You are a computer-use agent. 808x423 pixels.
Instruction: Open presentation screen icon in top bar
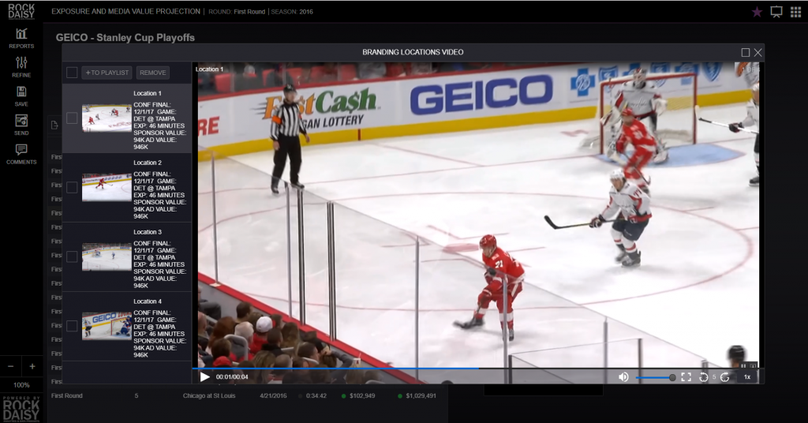[x=776, y=12]
